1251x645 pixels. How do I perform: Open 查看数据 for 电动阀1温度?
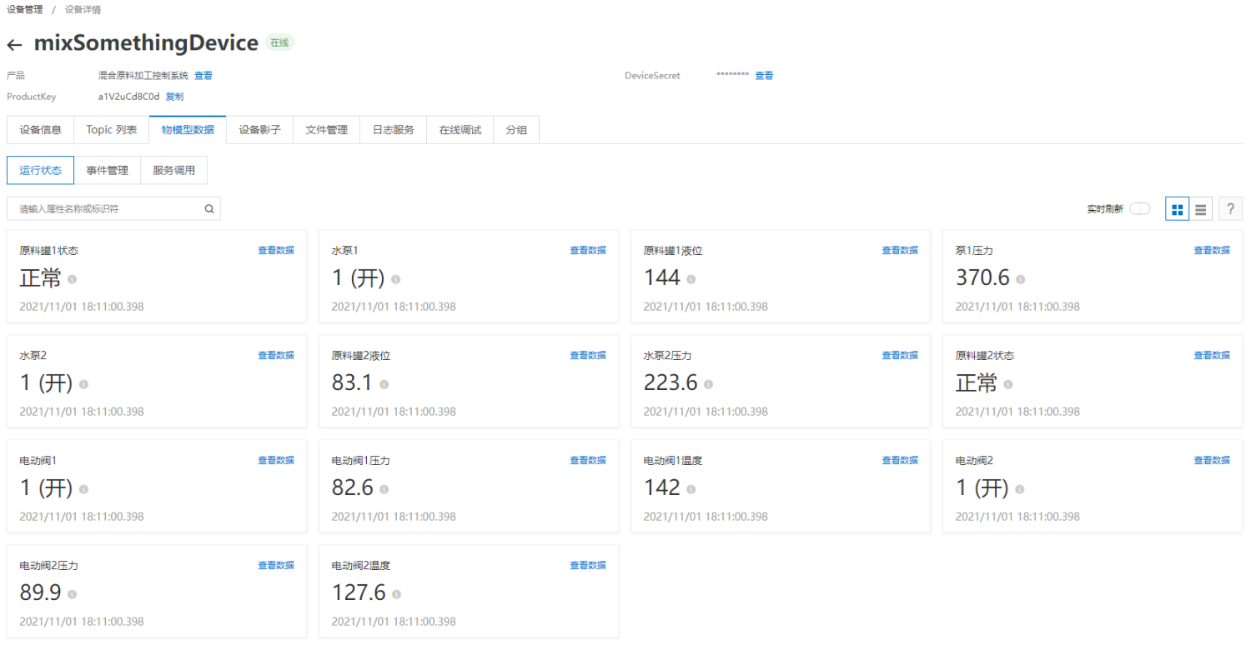point(900,460)
